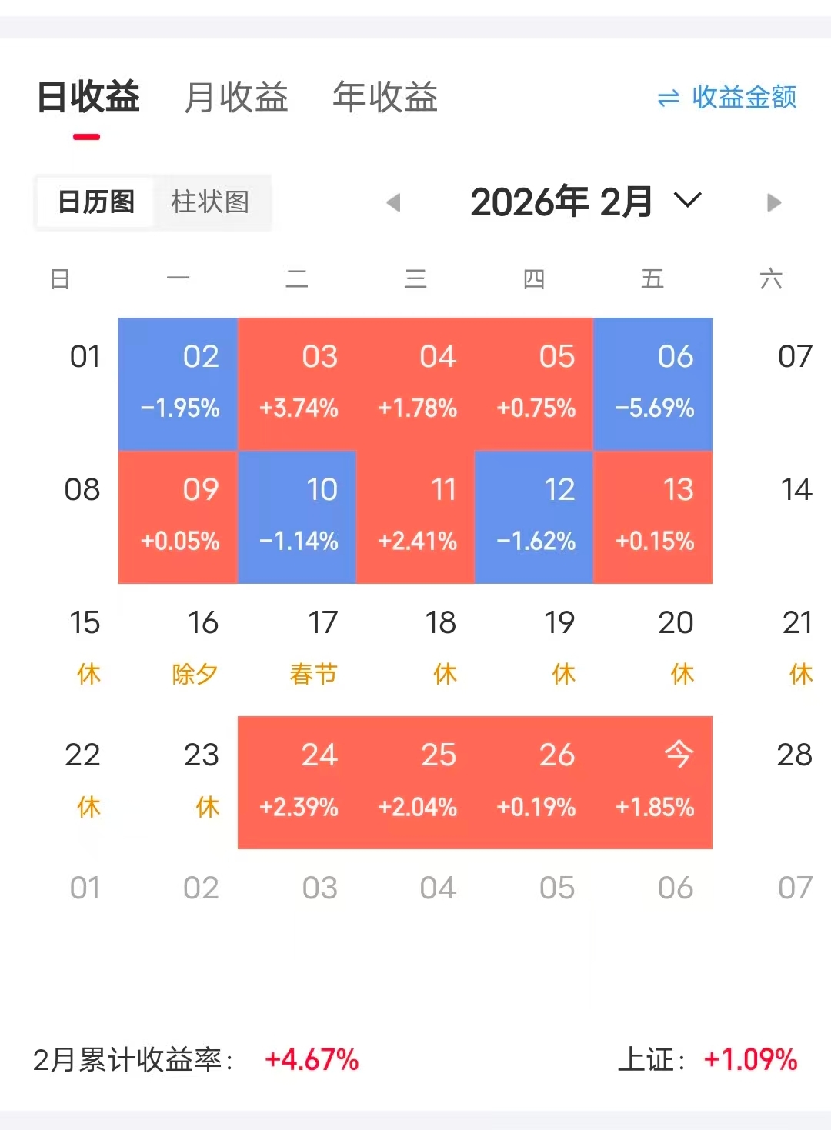
Task: Select February 24 cell showing +2.39%
Action: [x=297, y=782]
